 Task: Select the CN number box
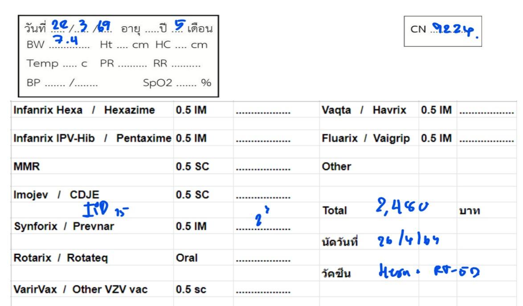[444, 31]
